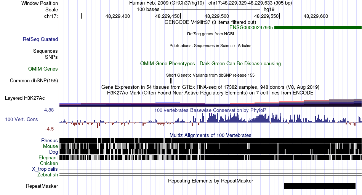Click the green ENSG00000297935 gene bar
The image size is (362, 195).
[318, 28]
